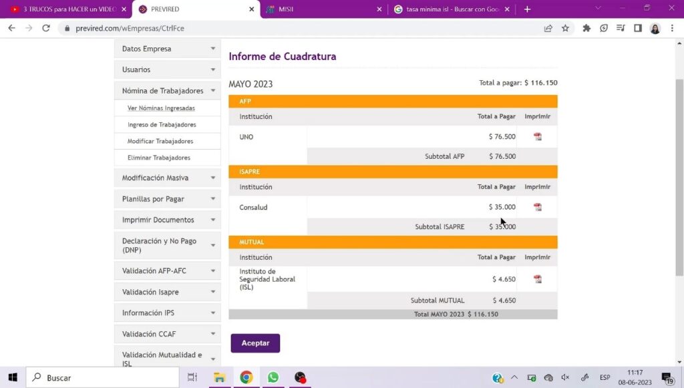The height and width of the screenshot is (388, 684).
Task: Select the Subtotal MUTUAL $ 4.650 value
Action: click(504, 301)
